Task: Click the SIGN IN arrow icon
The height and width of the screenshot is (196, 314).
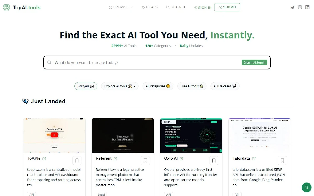Action: (x=195, y=8)
